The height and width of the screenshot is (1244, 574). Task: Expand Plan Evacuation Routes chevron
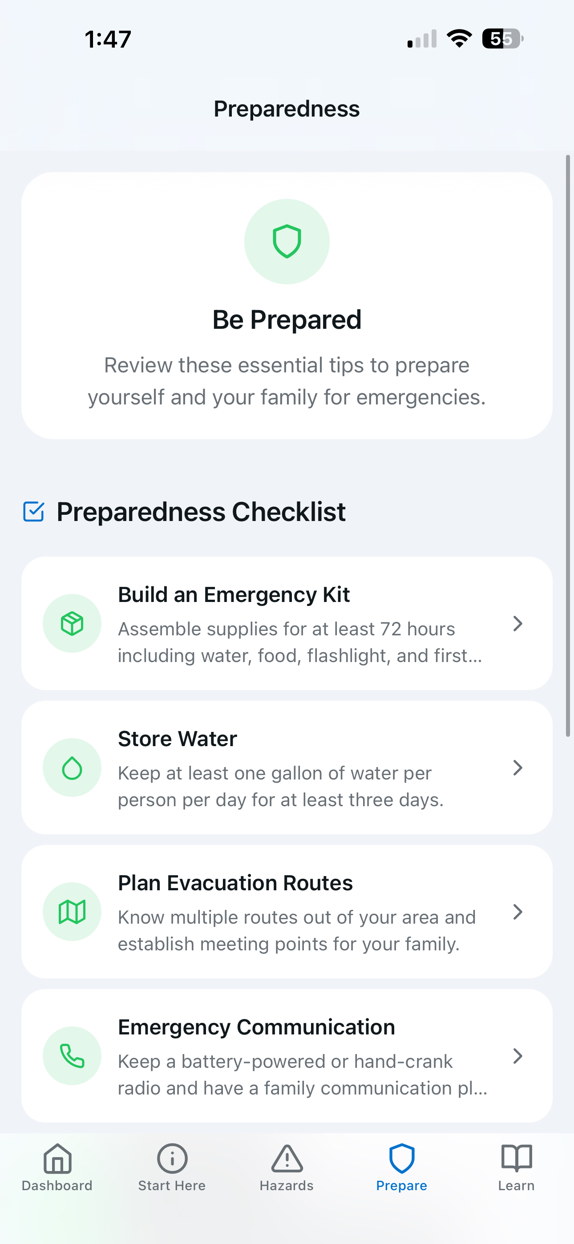click(517, 912)
